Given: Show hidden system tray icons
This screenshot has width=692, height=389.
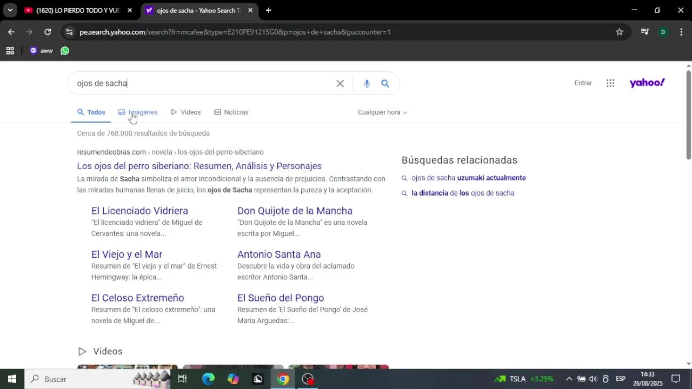Looking at the screenshot, I should click(569, 379).
